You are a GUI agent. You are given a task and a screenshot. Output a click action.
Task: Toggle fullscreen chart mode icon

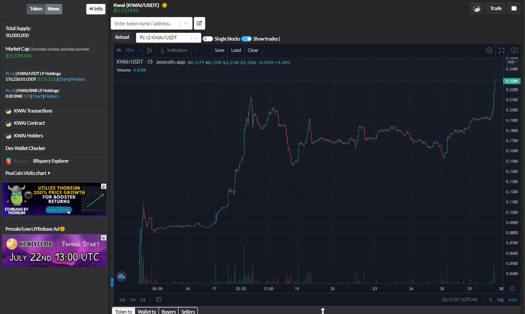[x=502, y=50]
